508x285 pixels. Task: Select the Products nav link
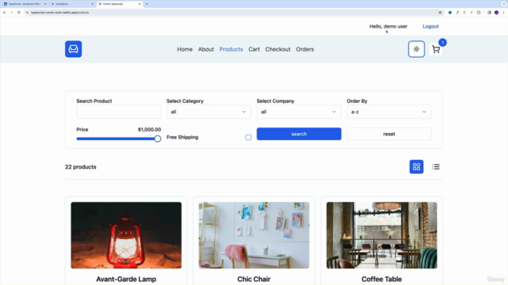click(231, 49)
